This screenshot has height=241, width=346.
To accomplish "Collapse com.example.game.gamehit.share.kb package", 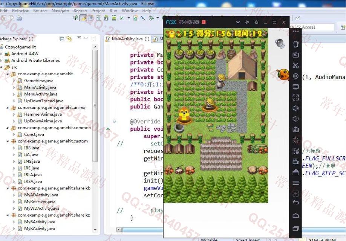I will 8,188.
